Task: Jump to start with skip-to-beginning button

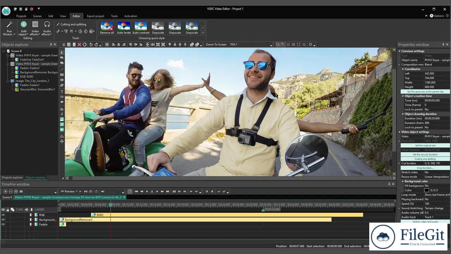Action: (136, 191)
